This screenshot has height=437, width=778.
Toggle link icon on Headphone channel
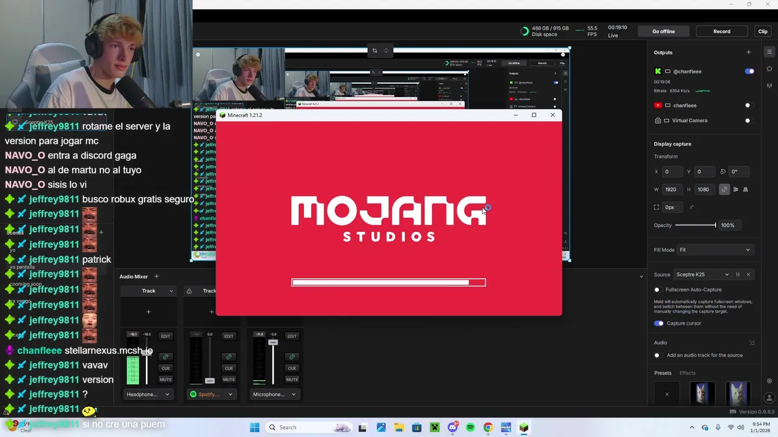165,357
